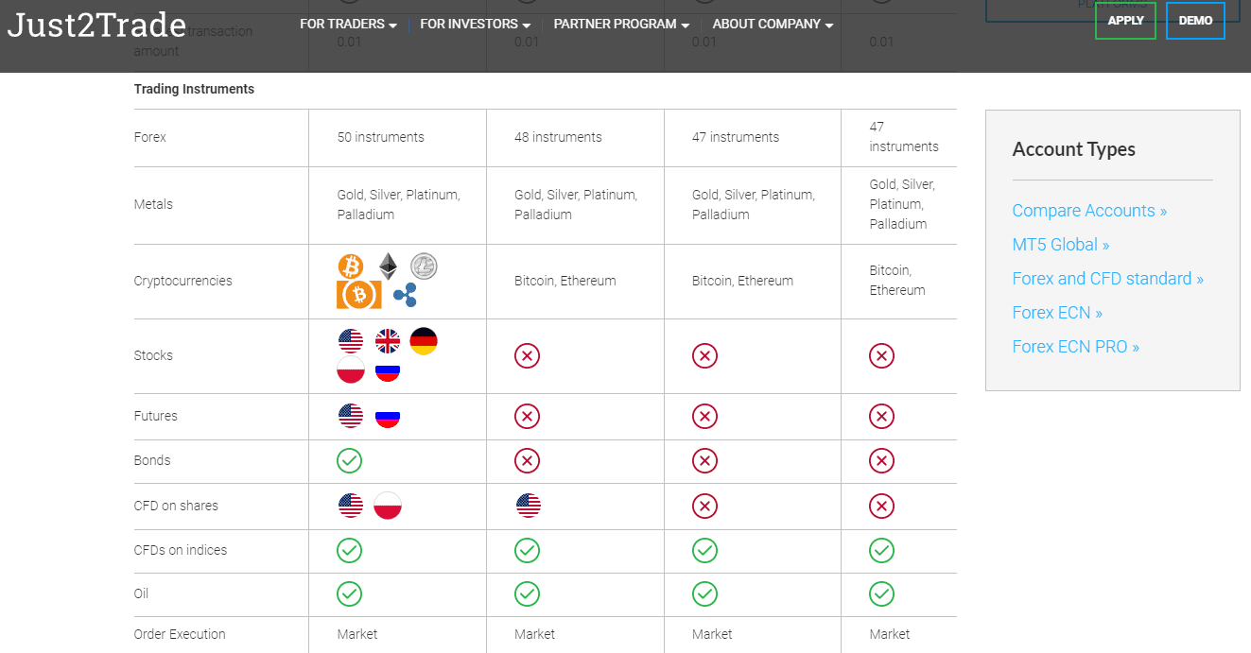Click the Bitcoin Cash icon on the orange banknote

(x=359, y=295)
